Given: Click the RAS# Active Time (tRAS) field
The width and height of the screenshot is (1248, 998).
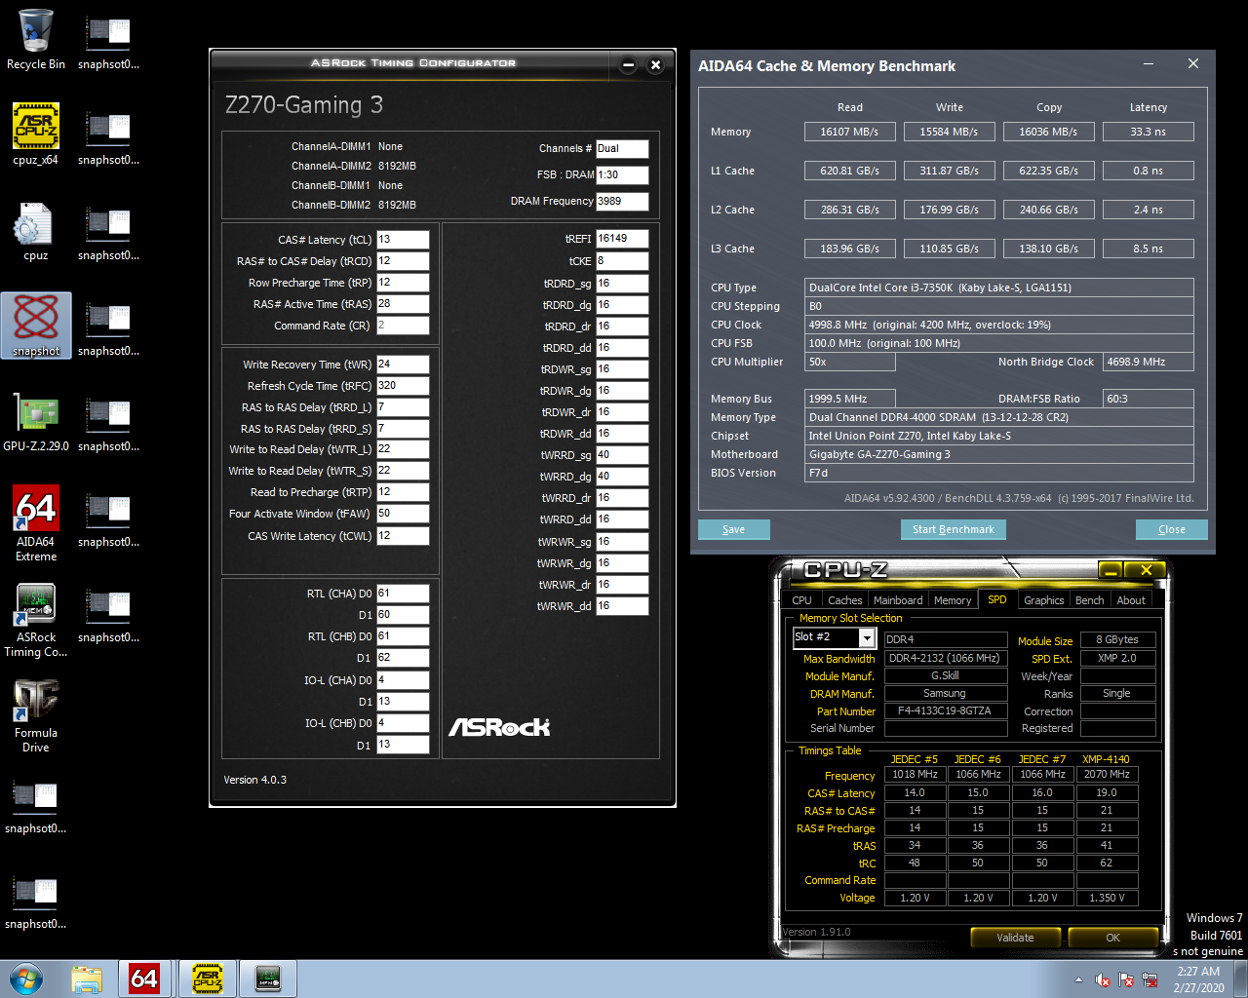Looking at the screenshot, I should pos(403,304).
